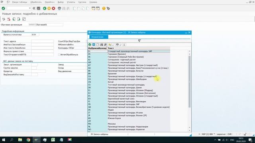Select Производственный календарь Бельгии row
Screen dimensions: 255x143
tap(129, 71)
